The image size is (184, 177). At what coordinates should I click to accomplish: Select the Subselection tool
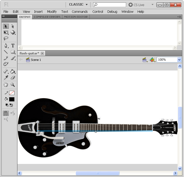click(13, 26)
